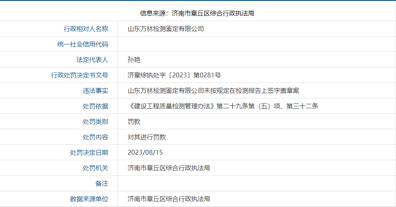Click the label 备注
396x207 pixels.
[102, 183]
